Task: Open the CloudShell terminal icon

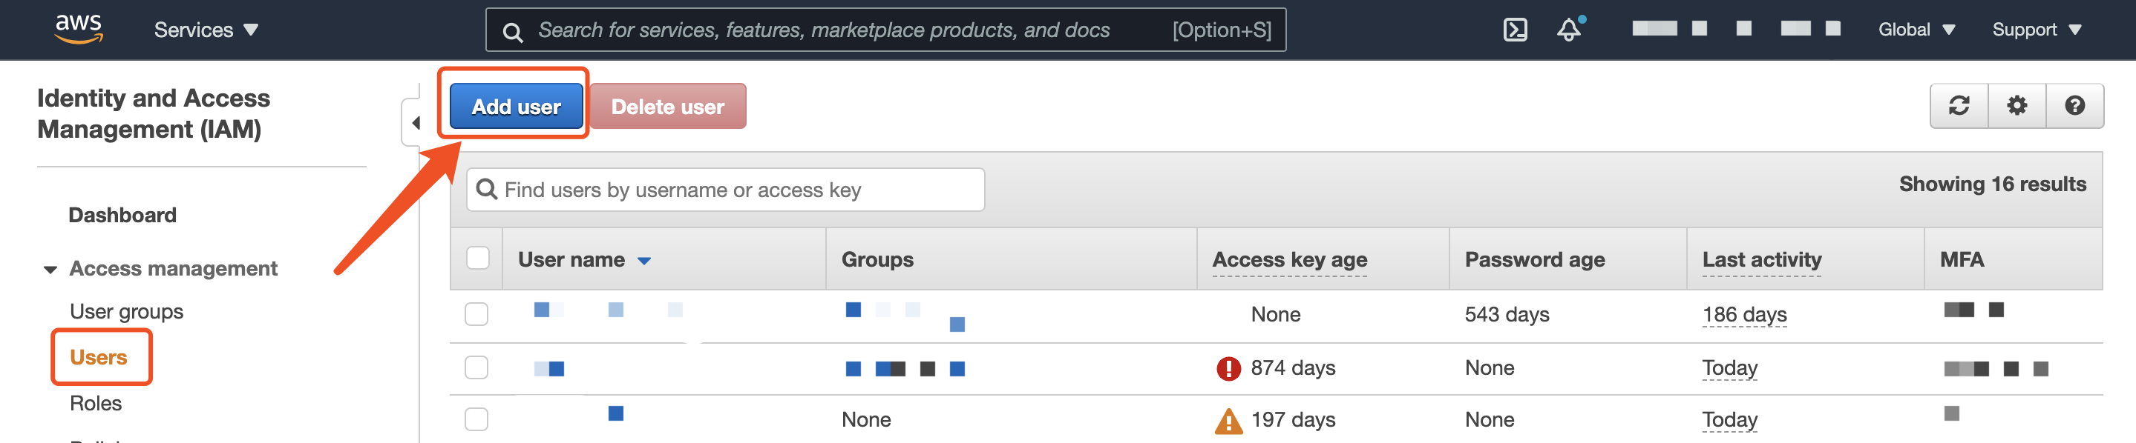Action: click(x=1515, y=30)
